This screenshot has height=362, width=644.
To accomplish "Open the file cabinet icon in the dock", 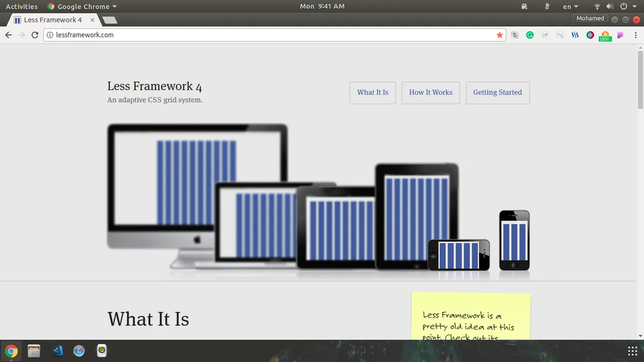I will [x=34, y=351].
